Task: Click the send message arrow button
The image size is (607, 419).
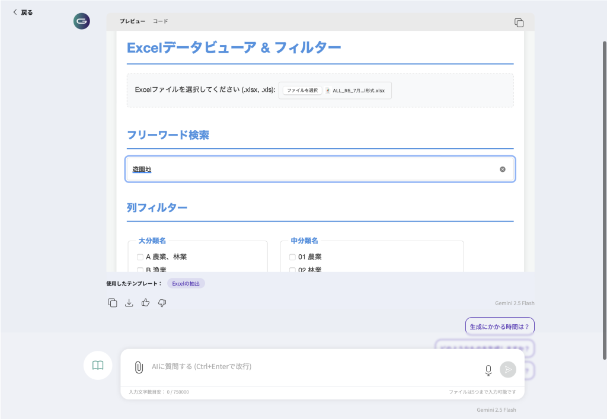Action: coord(508,369)
